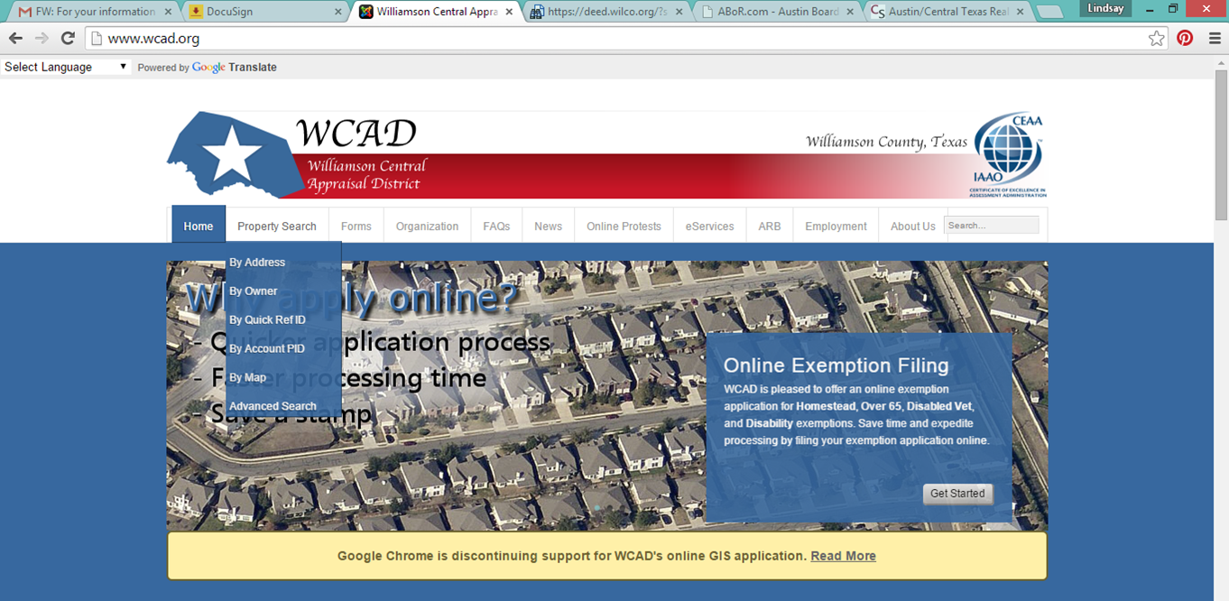
Task: Click the Pinterest extension icon
Action: [1185, 38]
